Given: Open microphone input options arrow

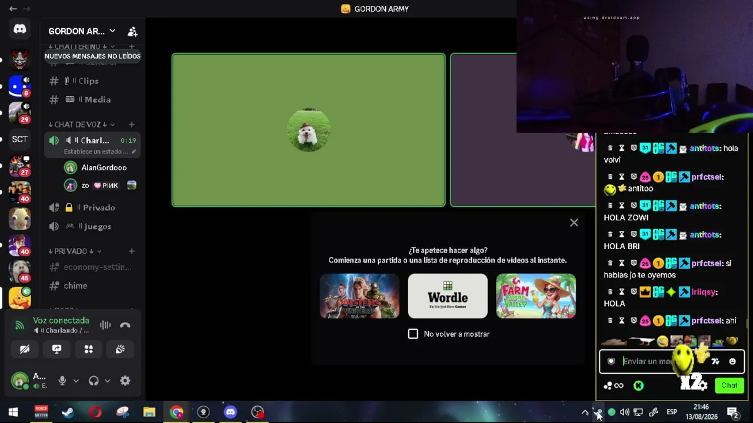Looking at the screenshot, I should point(76,381).
